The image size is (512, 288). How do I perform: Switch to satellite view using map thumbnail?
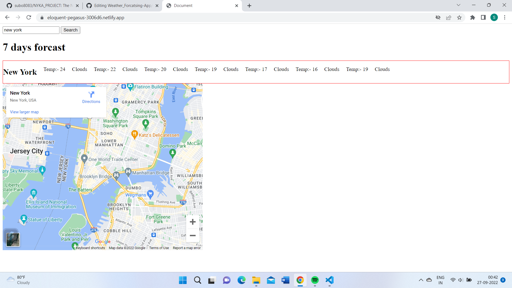click(x=13, y=240)
